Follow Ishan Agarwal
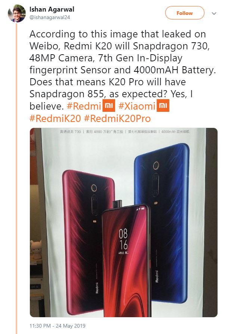 pos(185,13)
